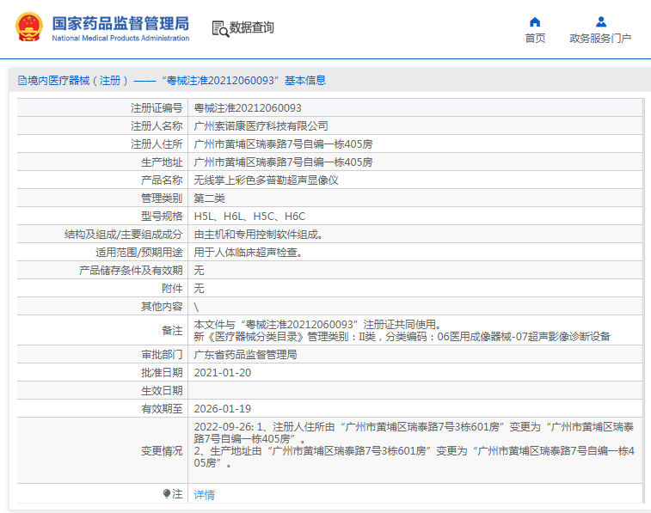Viewport: 651px width, 513px height.
Task: Select change item 2 生产地址 text
Action: [x=414, y=456]
